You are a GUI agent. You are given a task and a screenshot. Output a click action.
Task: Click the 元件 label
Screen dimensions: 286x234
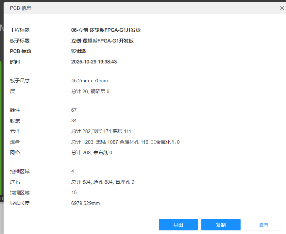pyautogui.click(x=15, y=131)
